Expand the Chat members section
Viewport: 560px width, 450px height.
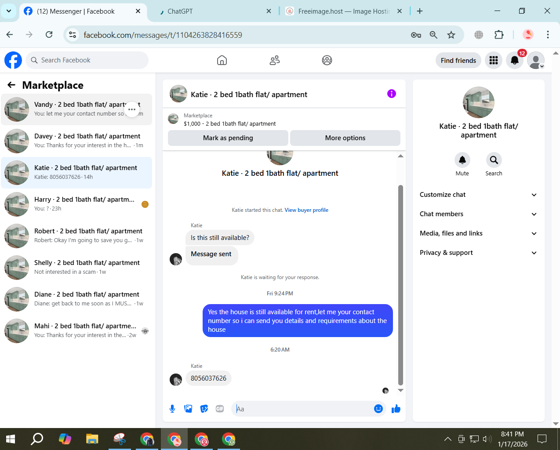click(x=479, y=214)
